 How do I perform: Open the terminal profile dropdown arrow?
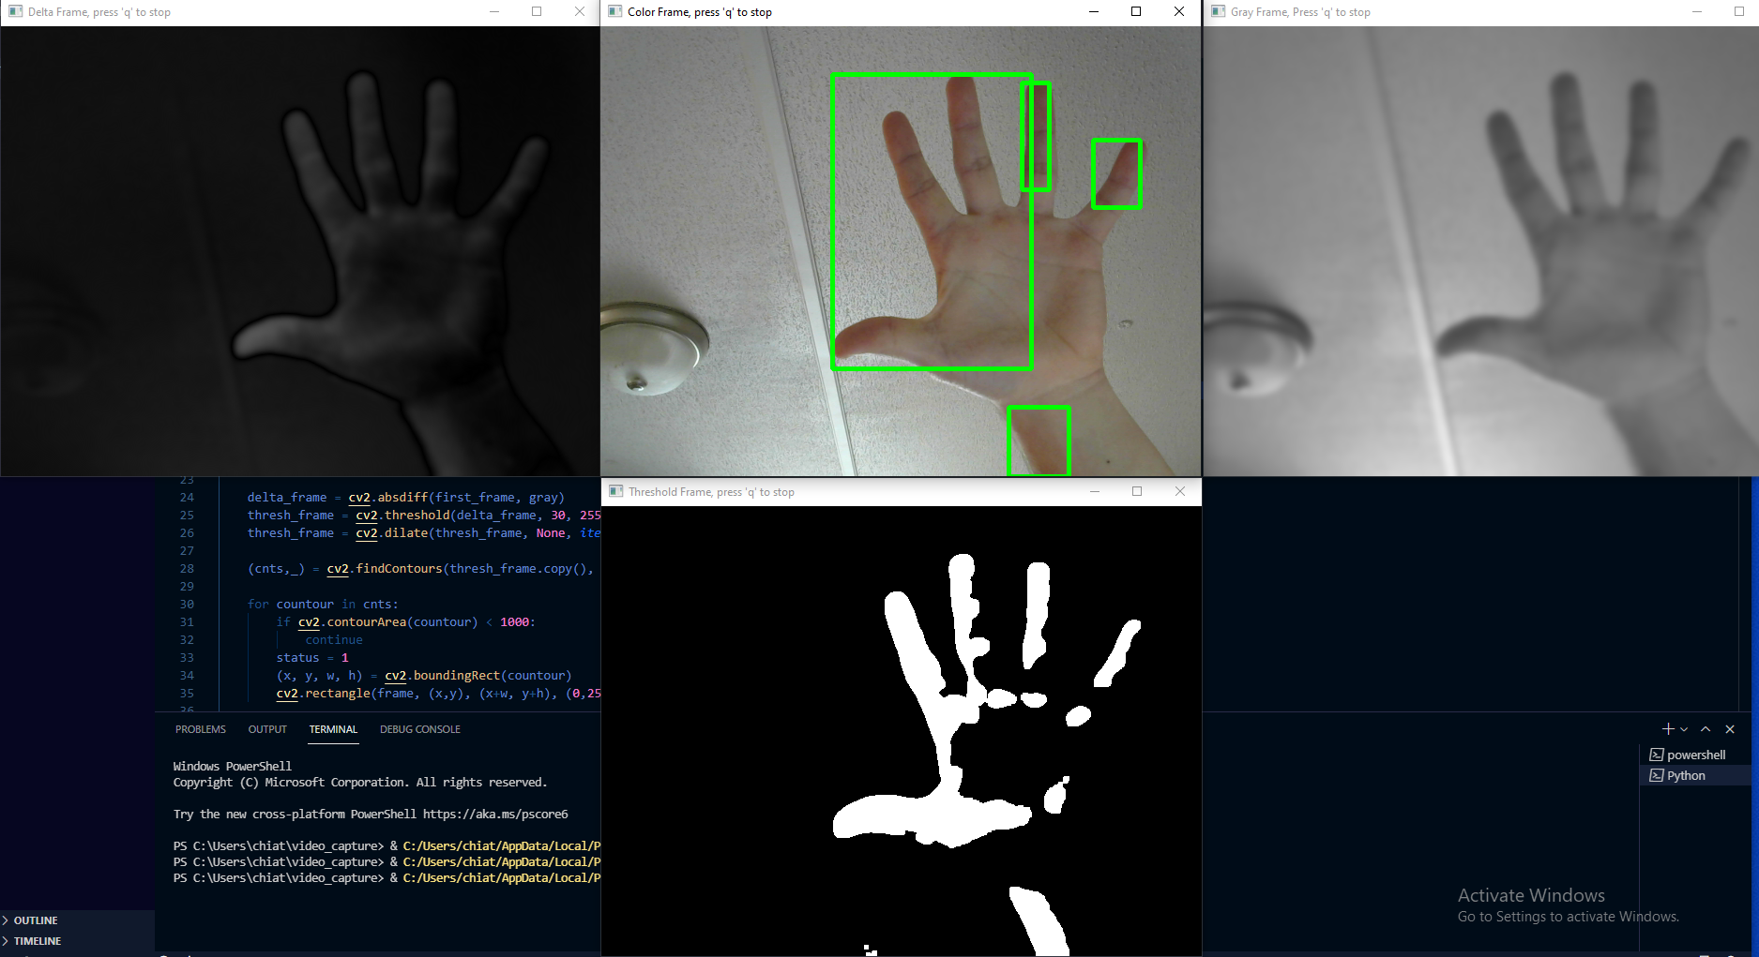1682,729
